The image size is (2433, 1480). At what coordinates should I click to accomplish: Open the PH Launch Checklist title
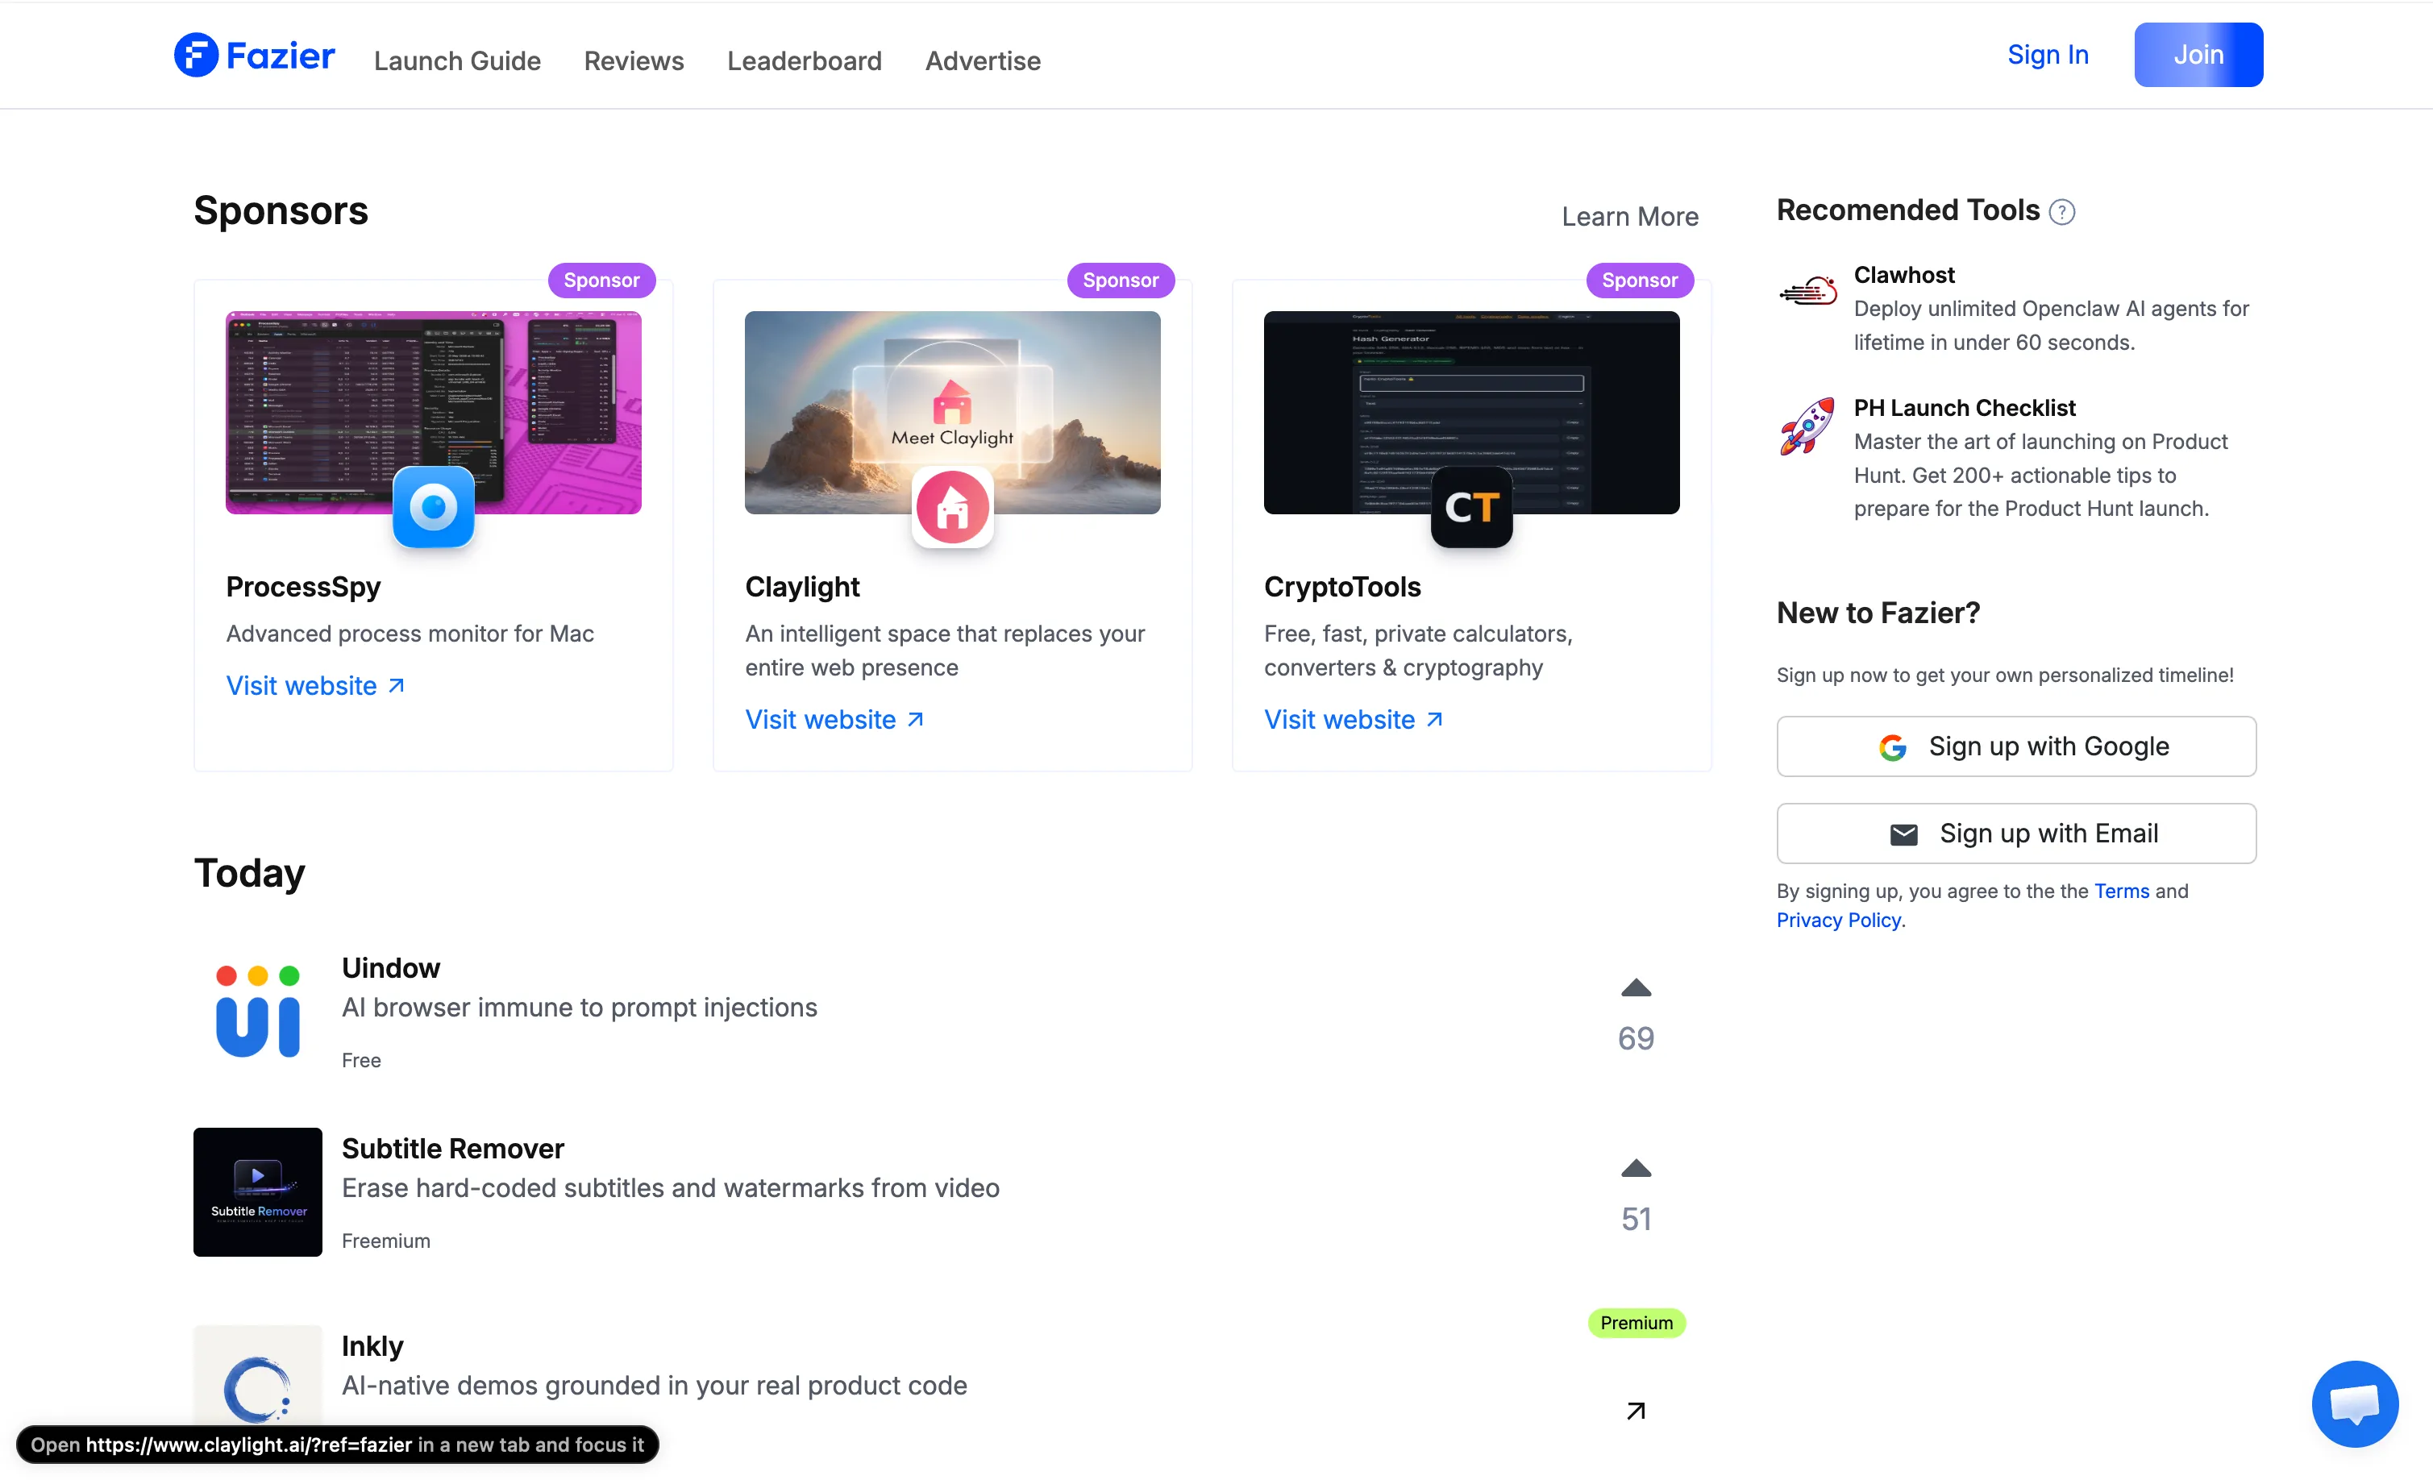pos(1965,408)
